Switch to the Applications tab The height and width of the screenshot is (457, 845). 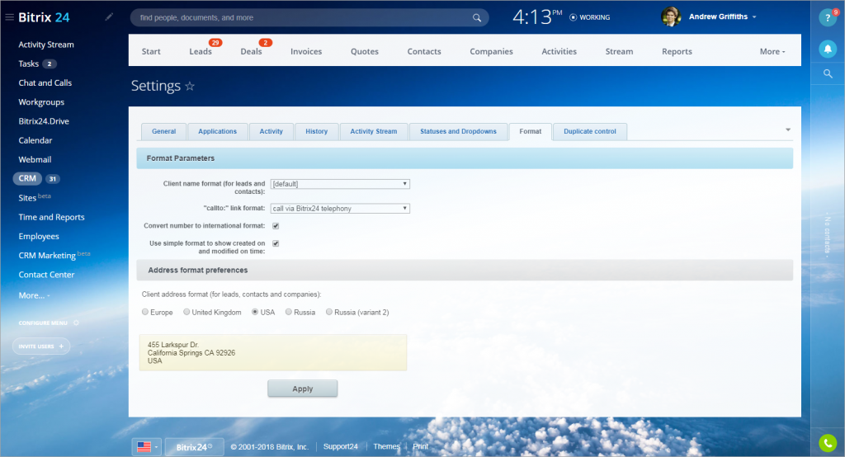[x=217, y=131]
